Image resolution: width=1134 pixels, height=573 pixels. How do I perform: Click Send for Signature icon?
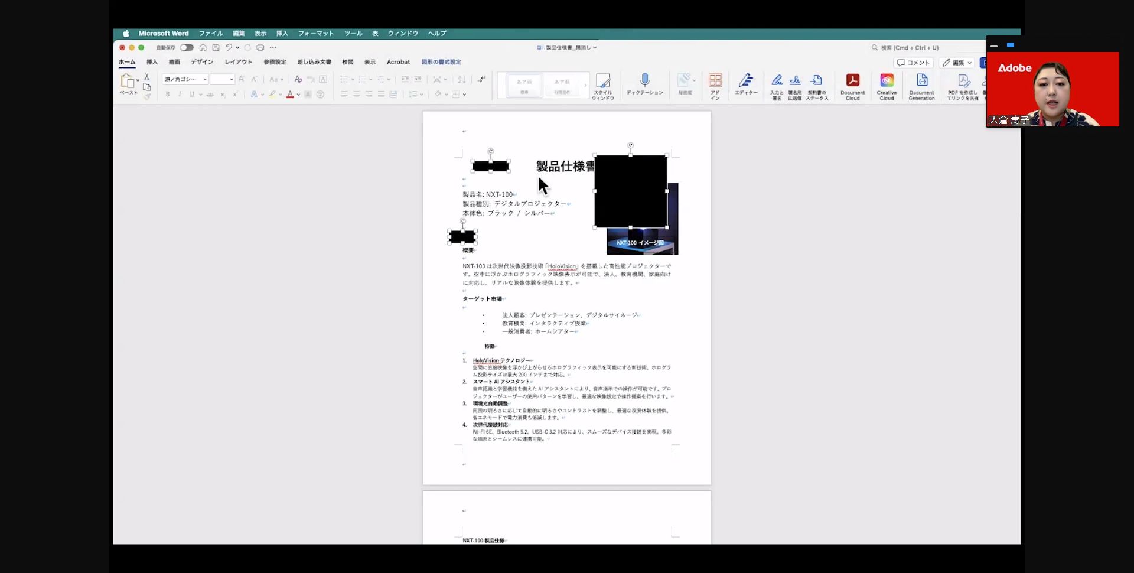[x=795, y=86]
